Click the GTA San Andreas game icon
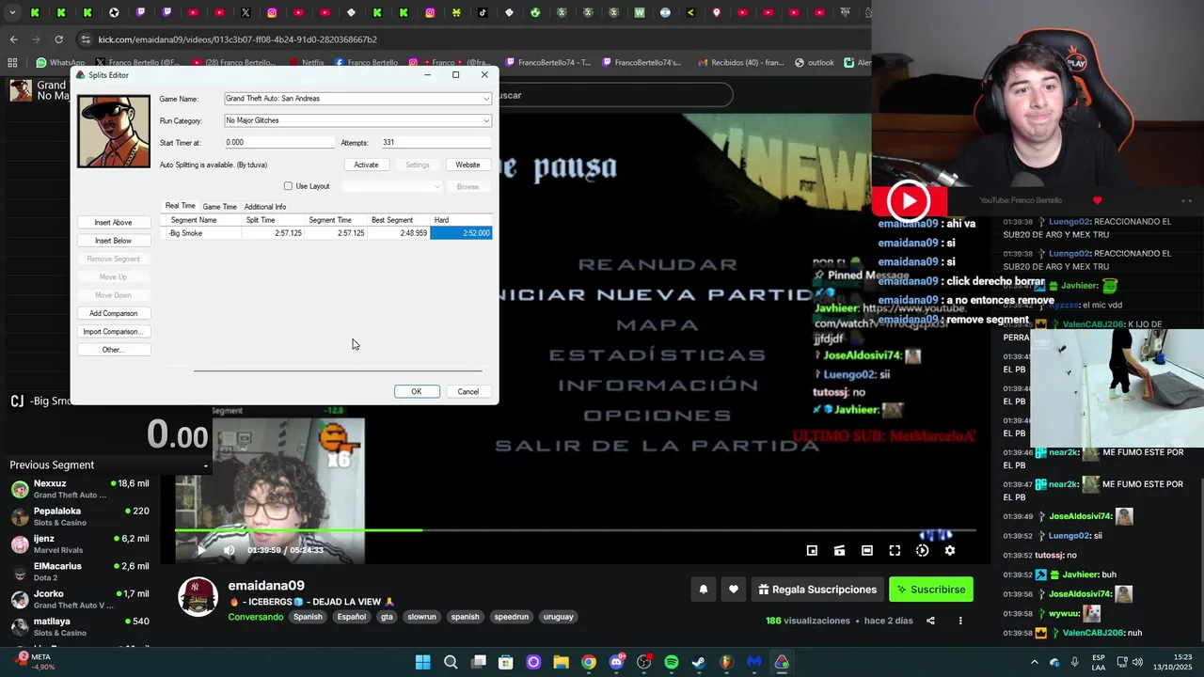Screen dimensions: 1204x677 point(114,131)
